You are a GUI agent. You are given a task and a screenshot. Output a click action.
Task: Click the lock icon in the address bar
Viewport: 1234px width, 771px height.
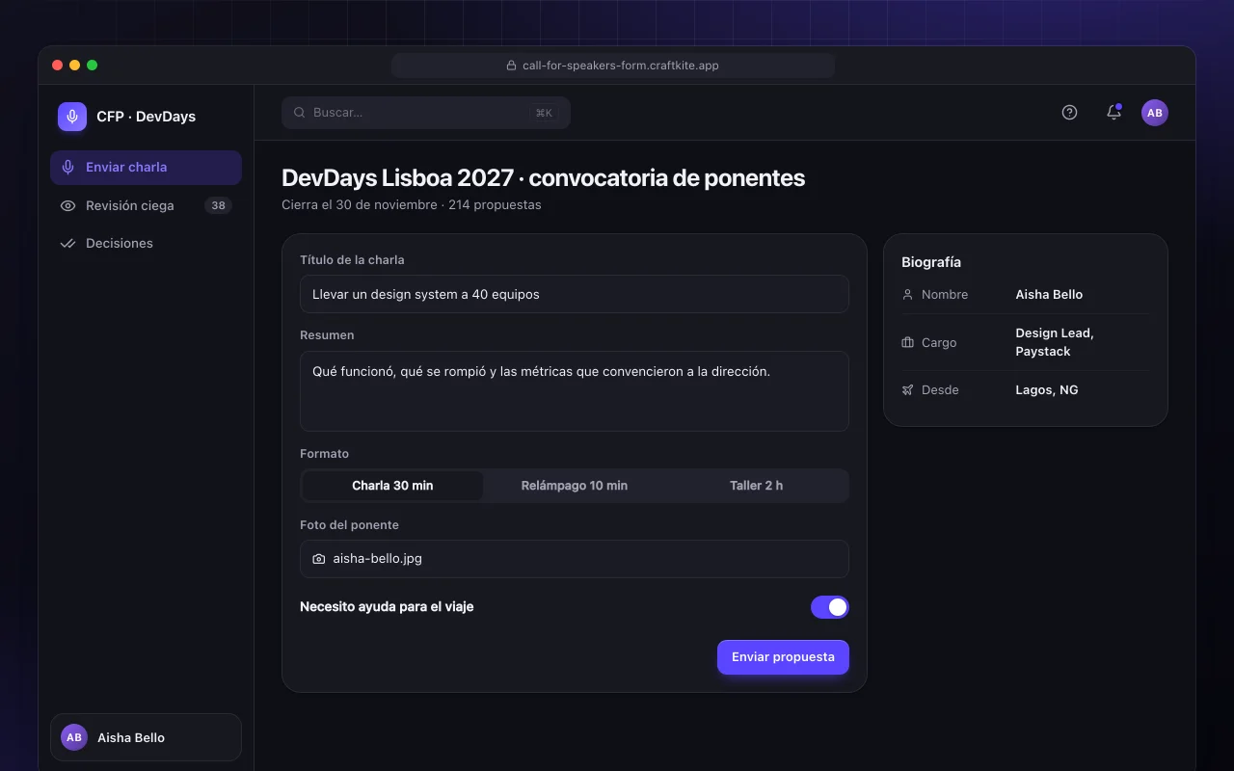pyautogui.click(x=512, y=66)
